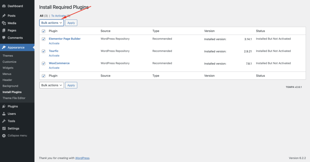Uncheck the WooCommerce plugin checkbox

pyautogui.click(x=44, y=63)
